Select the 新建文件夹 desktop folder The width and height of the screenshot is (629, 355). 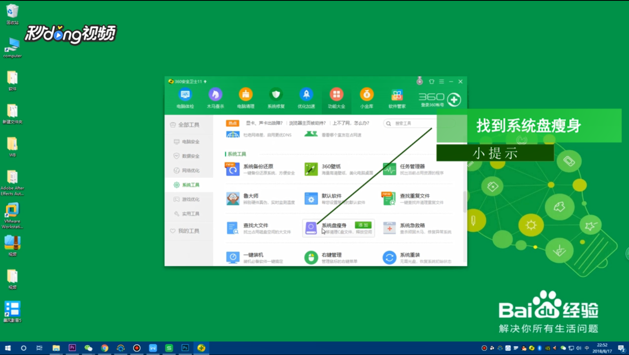coord(13,114)
